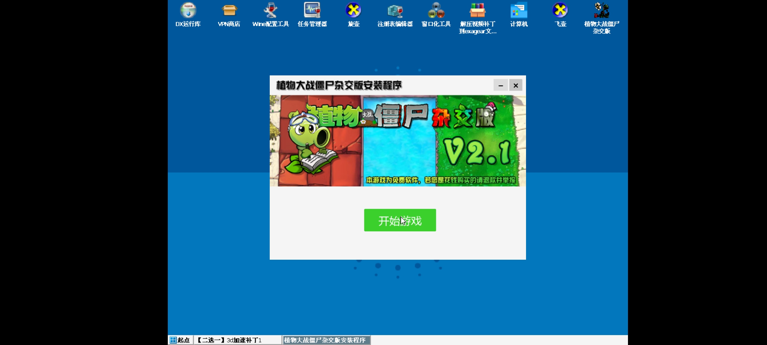Open the 注册表编辑器 icon
This screenshot has height=345, width=767.
[395, 11]
